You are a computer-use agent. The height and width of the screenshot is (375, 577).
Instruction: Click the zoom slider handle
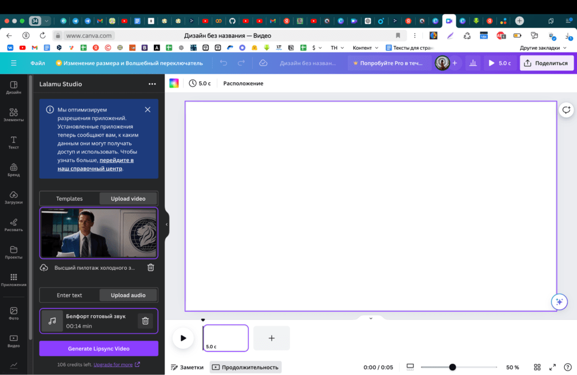(x=453, y=367)
